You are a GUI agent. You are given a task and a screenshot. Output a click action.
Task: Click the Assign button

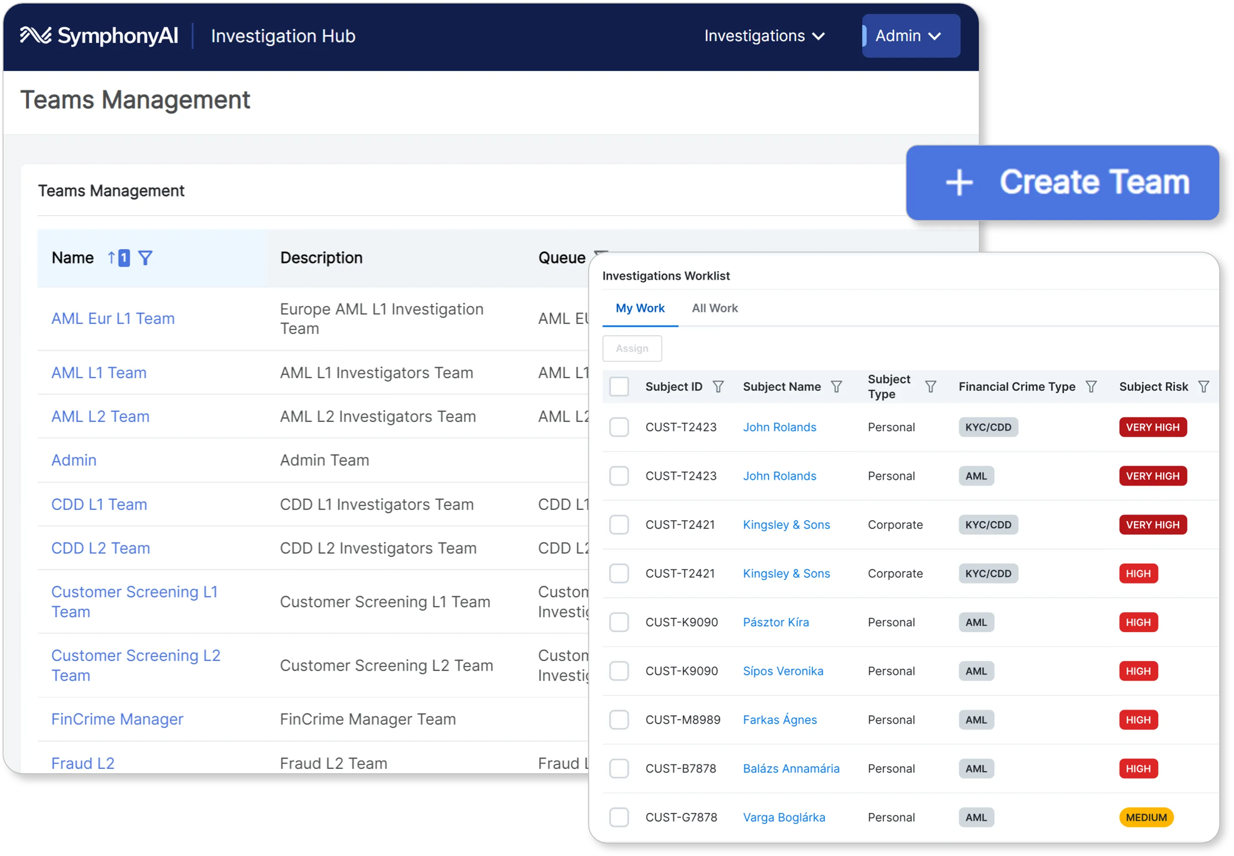[632, 349]
